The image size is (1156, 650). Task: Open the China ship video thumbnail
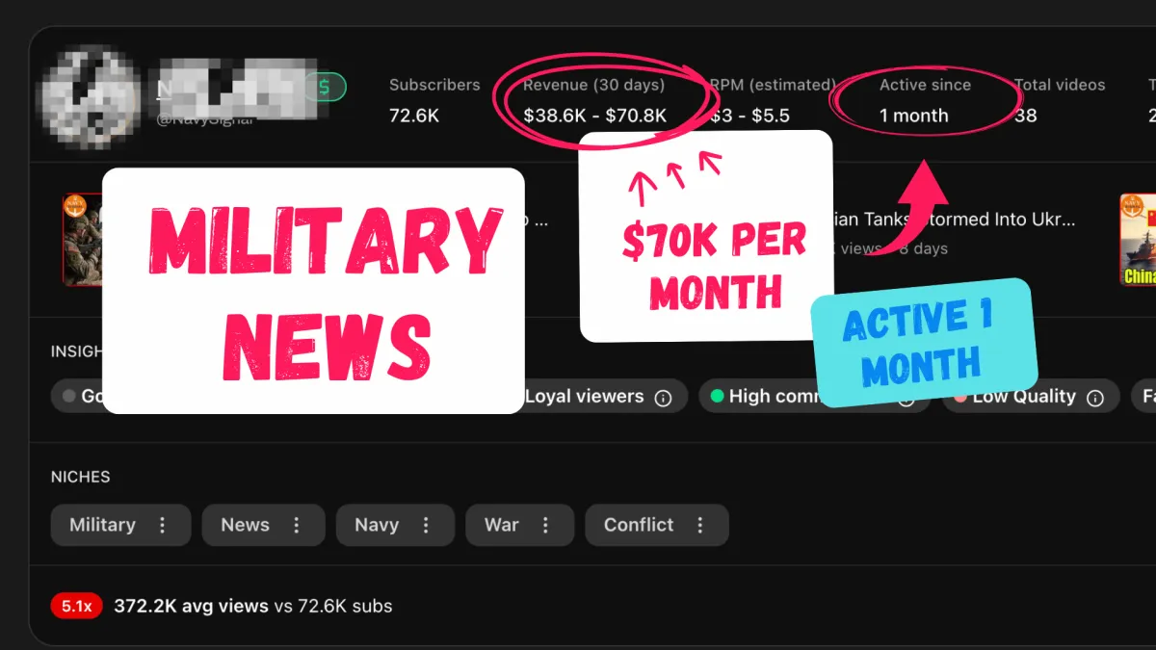(x=1138, y=240)
